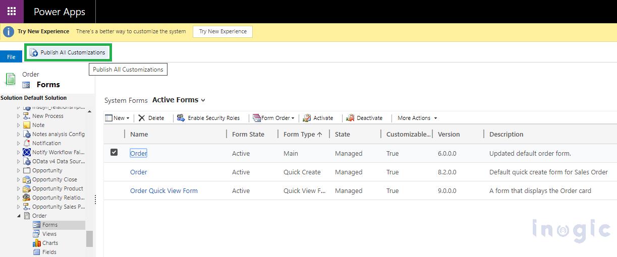Viewport: 617px width, 257px height.
Task: Collapse the Order entity tree node
Action: pos(19,216)
